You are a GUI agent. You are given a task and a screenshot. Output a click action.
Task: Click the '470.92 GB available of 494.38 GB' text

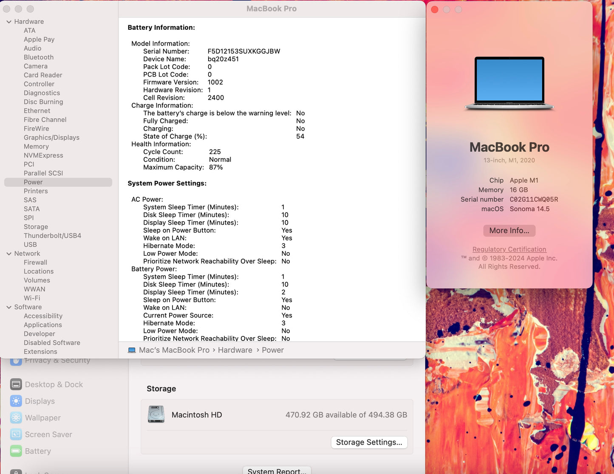(x=346, y=415)
